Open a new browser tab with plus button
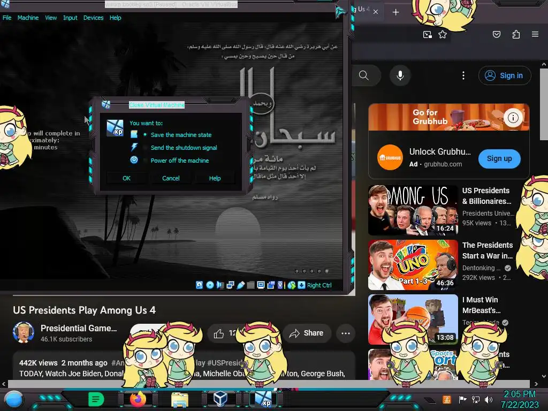Image resolution: width=548 pixels, height=411 pixels. point(395,12)
